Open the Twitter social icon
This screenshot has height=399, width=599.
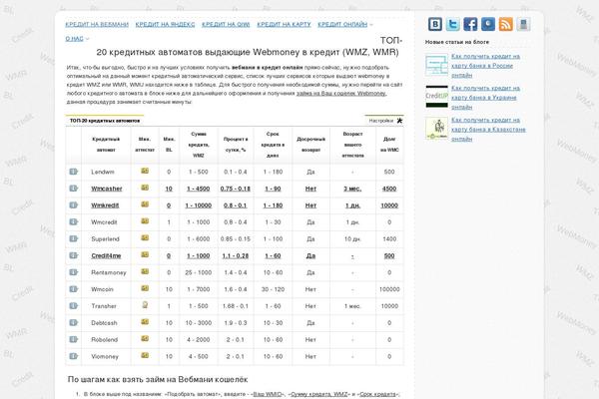[452, 24]
